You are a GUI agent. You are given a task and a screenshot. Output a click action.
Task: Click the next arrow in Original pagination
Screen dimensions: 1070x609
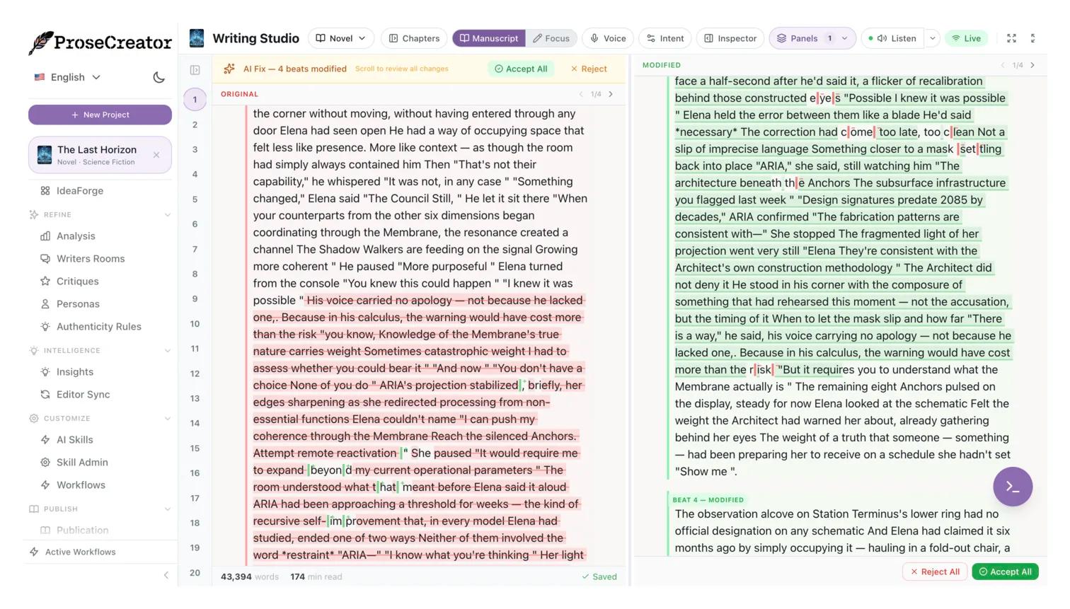(x=611, y=93)
